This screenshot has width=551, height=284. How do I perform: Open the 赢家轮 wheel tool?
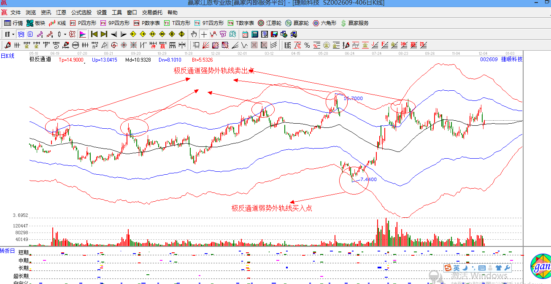297,23
